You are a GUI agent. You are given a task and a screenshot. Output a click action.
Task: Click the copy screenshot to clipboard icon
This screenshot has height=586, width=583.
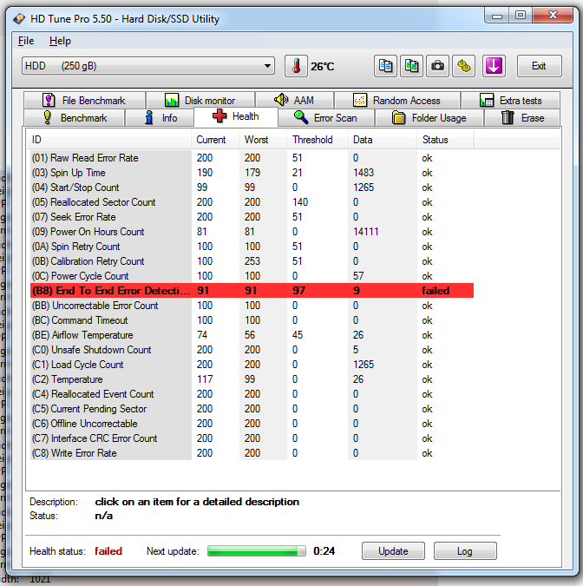[x=411, y=66]
